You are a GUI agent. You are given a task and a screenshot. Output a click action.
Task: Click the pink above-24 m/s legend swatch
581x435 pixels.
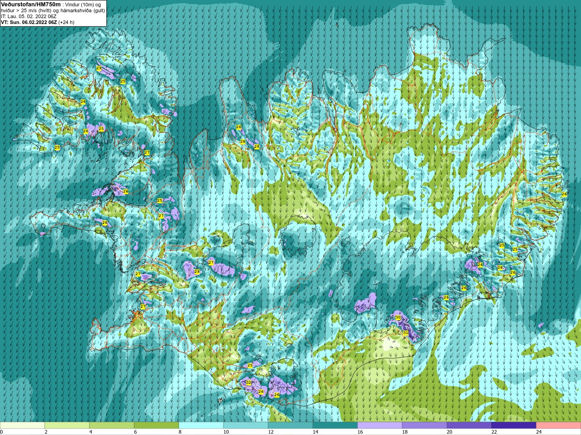click(x=559, y=425)
